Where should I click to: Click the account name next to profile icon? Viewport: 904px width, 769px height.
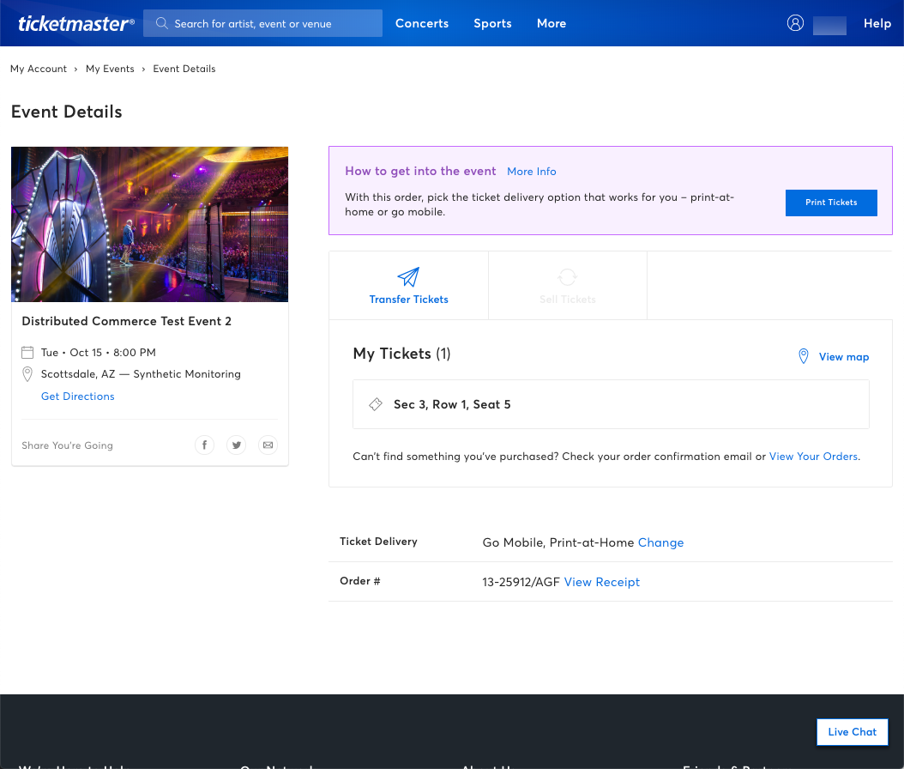coord(829,25)
